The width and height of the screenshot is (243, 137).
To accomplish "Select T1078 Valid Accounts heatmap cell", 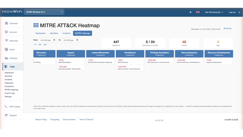I will click(x=130, y=61).
